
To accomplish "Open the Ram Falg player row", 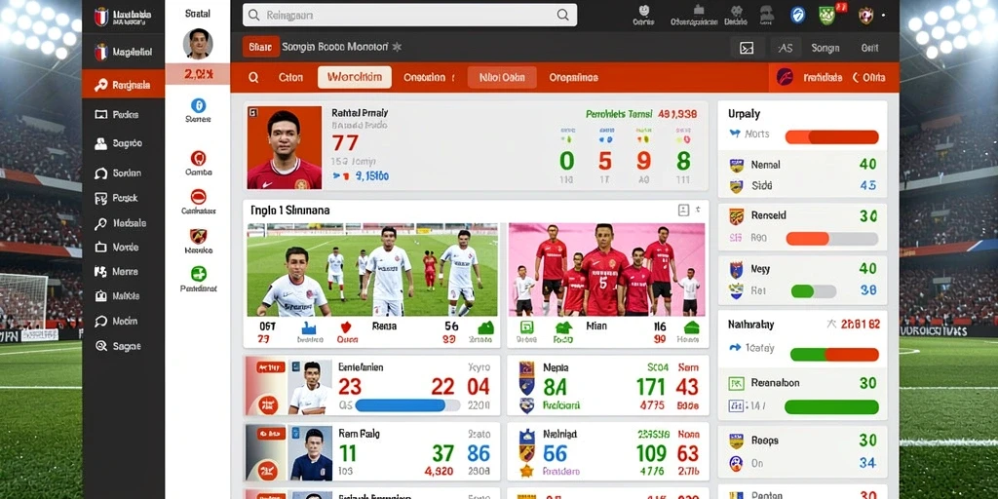I will 372,452.
